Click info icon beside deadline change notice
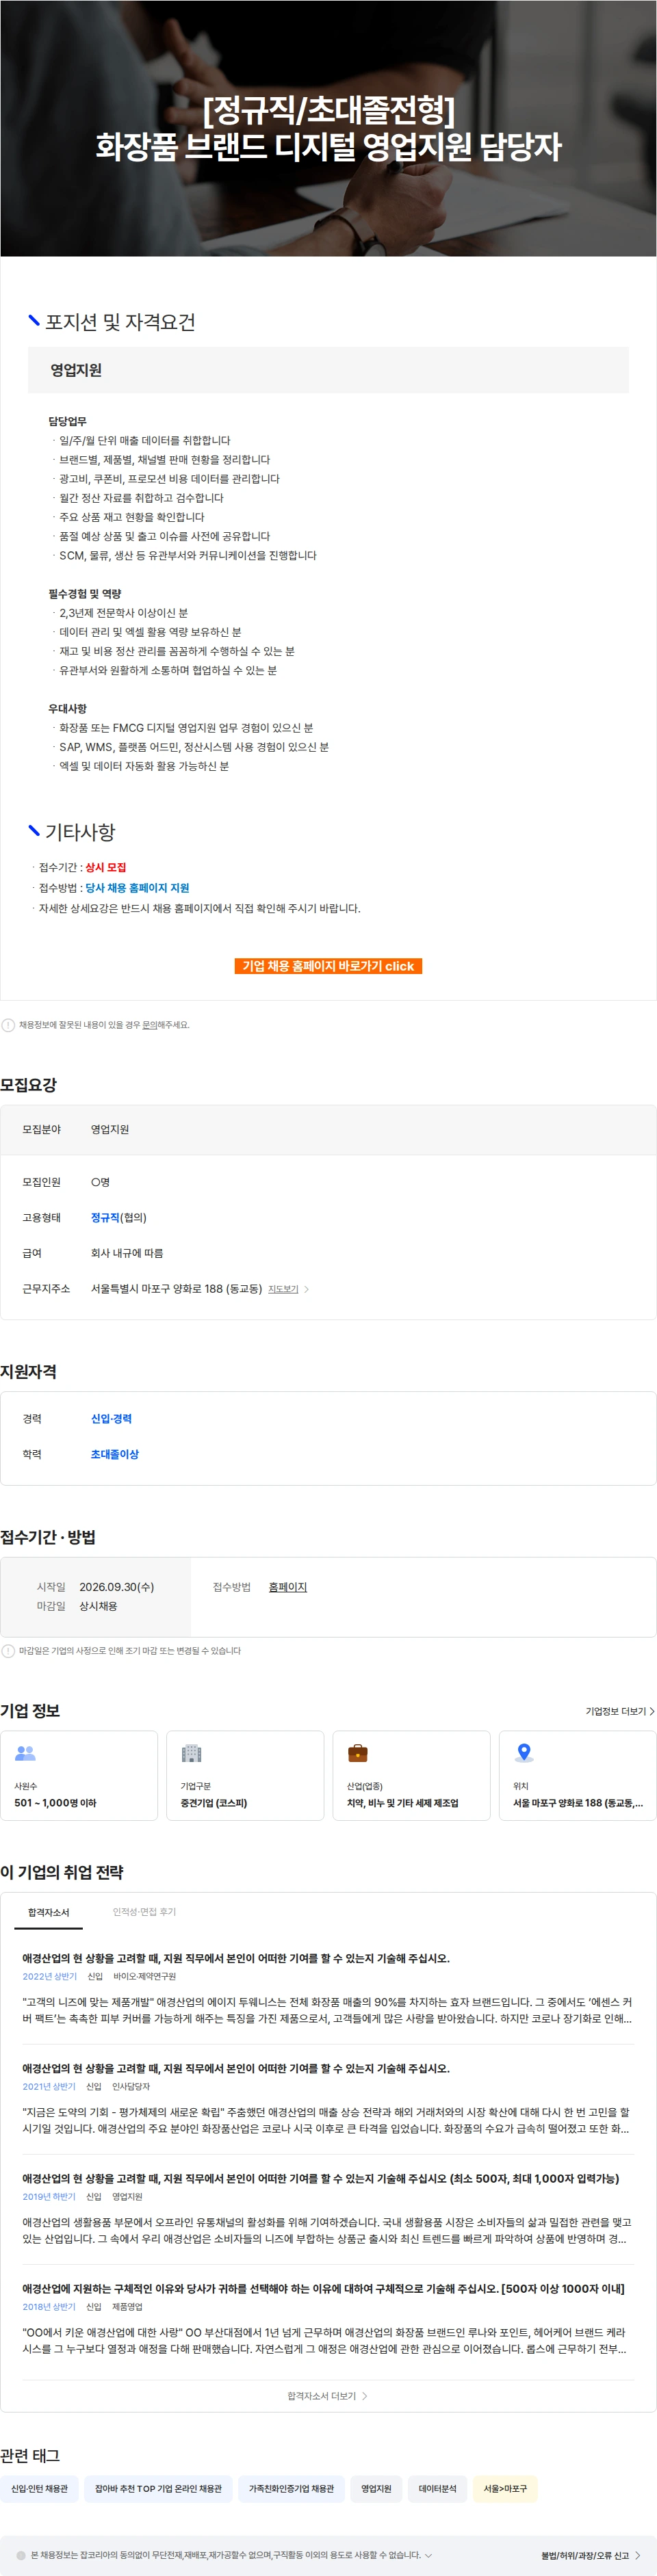Viewport: 657px width, 2576px height. pyautogui.click(x=8, y=1651)
